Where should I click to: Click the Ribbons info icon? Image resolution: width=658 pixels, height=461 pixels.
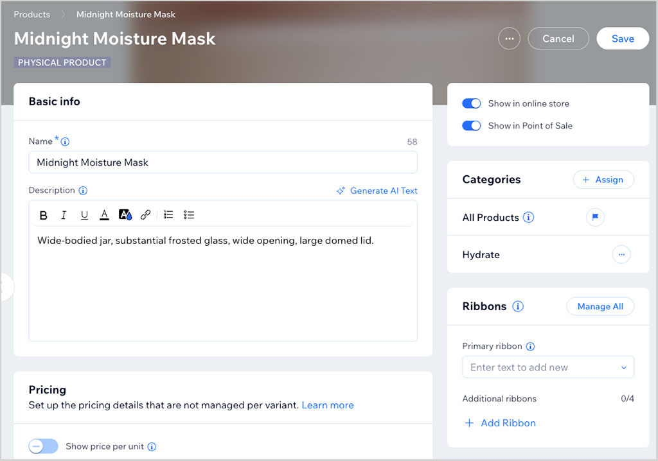(x=518, y=307)
